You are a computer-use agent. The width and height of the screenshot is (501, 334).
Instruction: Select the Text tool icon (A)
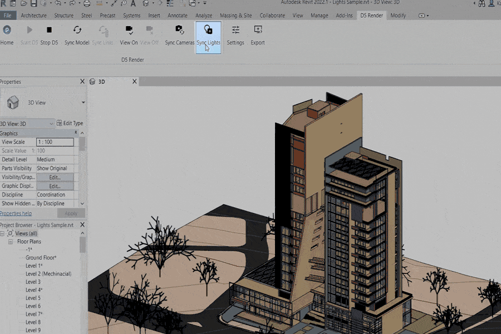[133, 3]
